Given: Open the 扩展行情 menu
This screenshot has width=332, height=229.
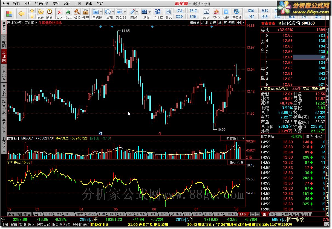Looking at the screenshot, I should 42,4.
